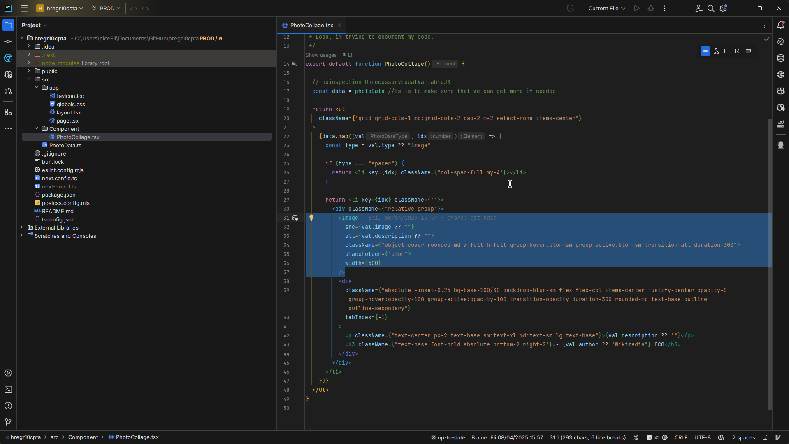789x444 pixels.
Task: Click the tree-structure icon in editor floating toolbar
Action: [716, 51]
